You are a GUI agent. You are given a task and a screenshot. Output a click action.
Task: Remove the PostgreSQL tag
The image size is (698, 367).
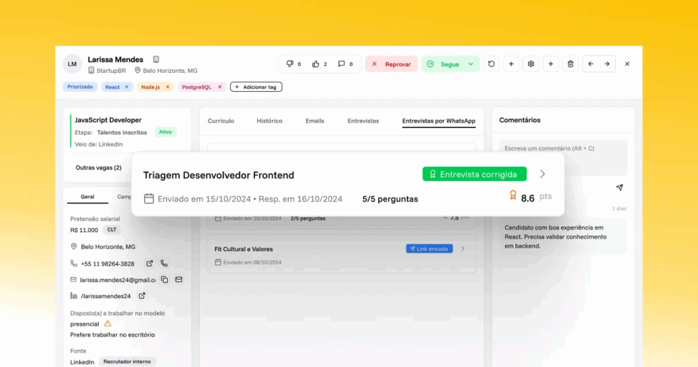tap(219, 87)
